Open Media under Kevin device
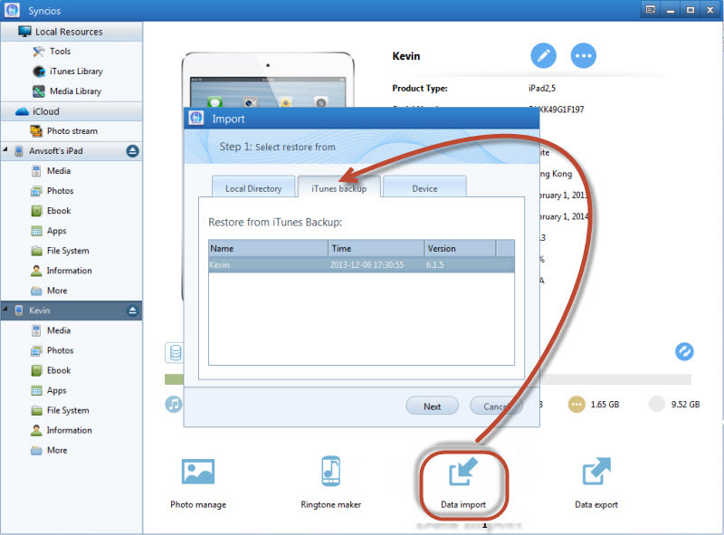The image size is (724, 535). pyautogui.click(x=51, y=330)
